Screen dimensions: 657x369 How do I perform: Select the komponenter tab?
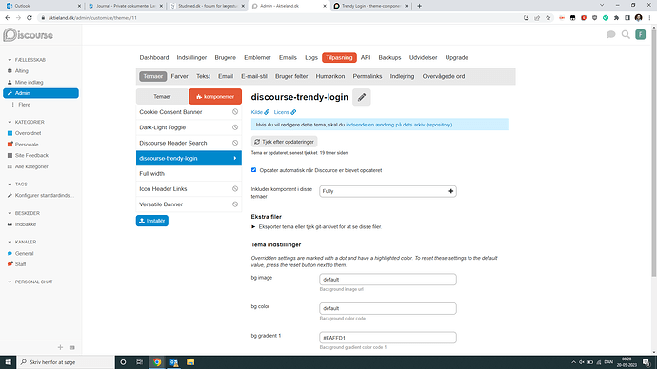tap(215, 97)
